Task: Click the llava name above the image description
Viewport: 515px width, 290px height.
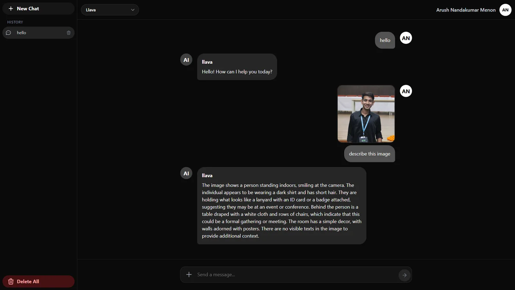Action: [207, 176]
